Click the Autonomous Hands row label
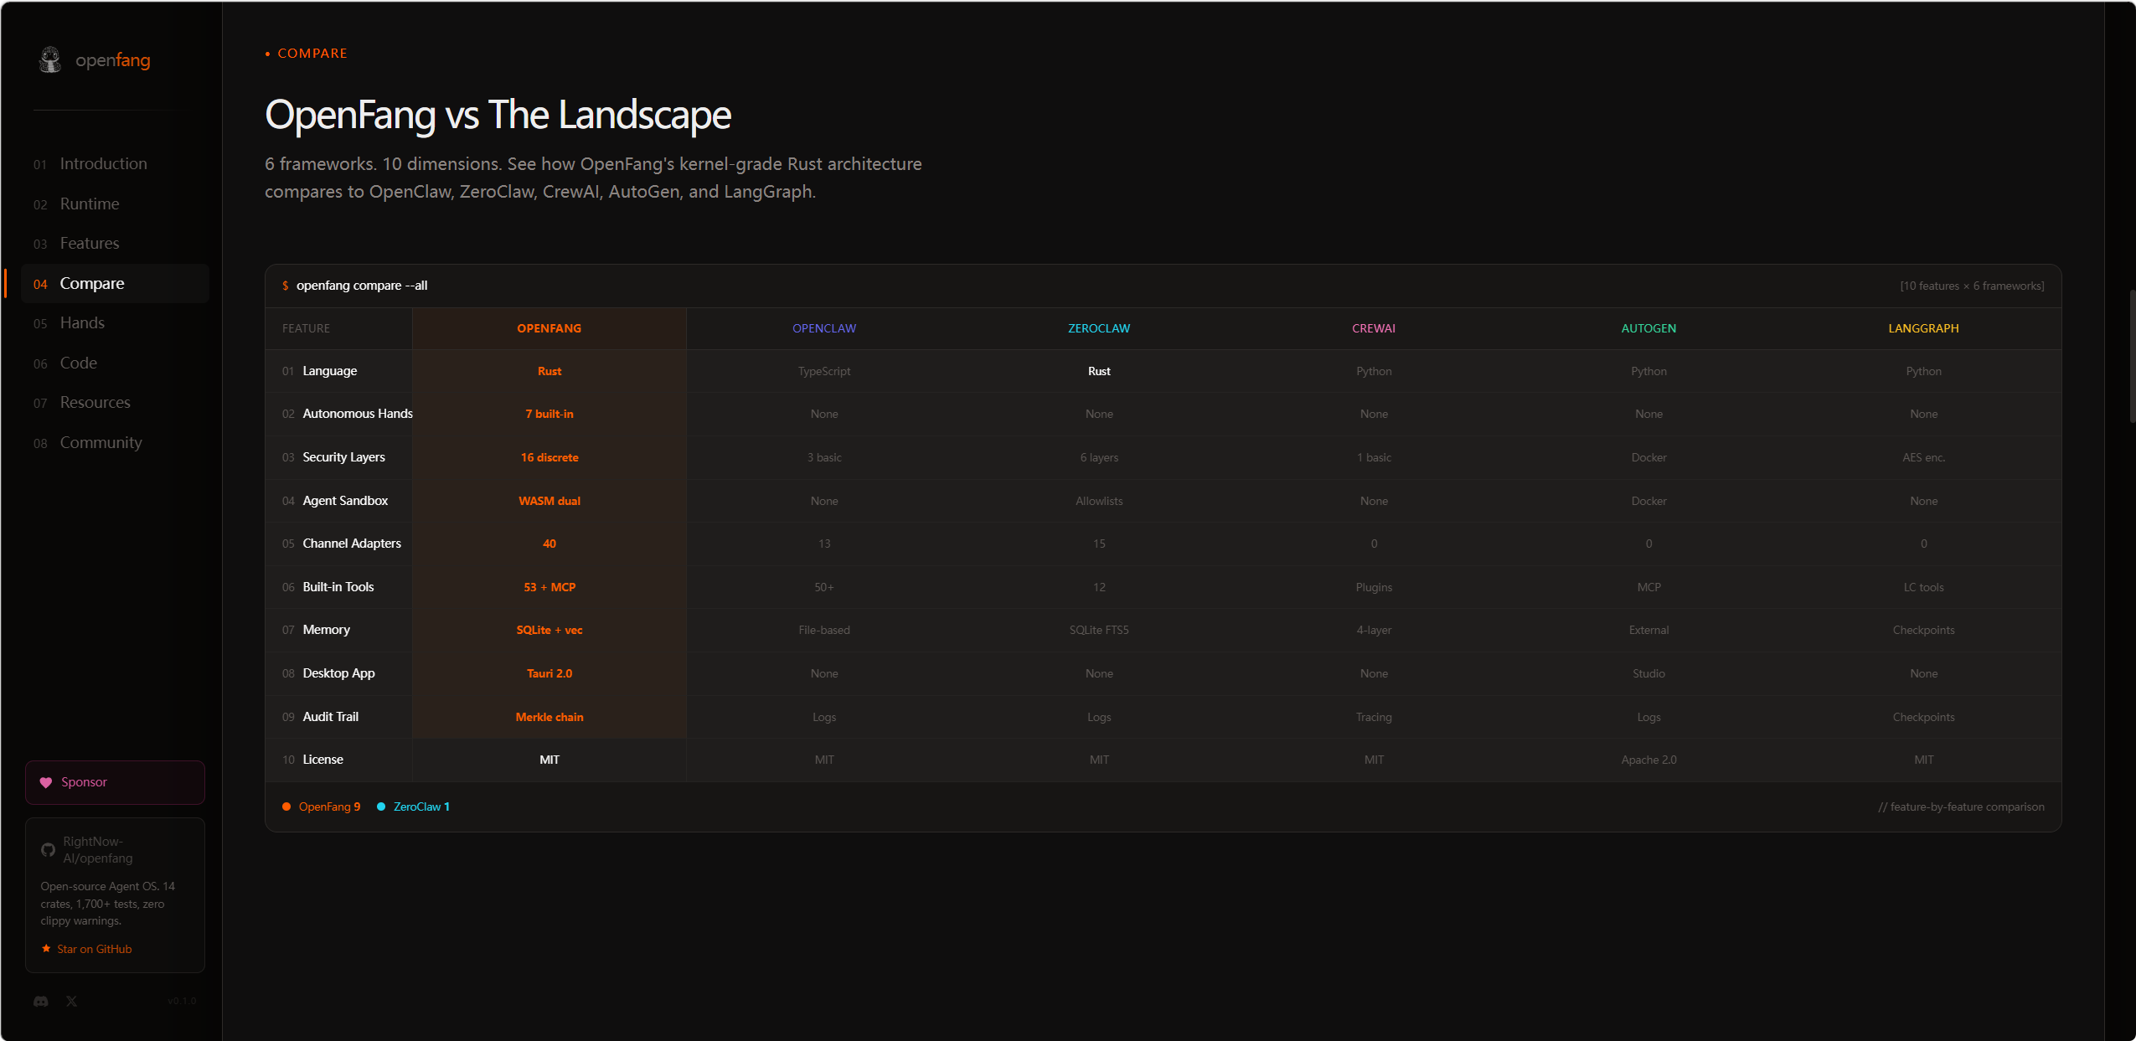This screenshot has height=1041, width=2136. tap(358, 414)
